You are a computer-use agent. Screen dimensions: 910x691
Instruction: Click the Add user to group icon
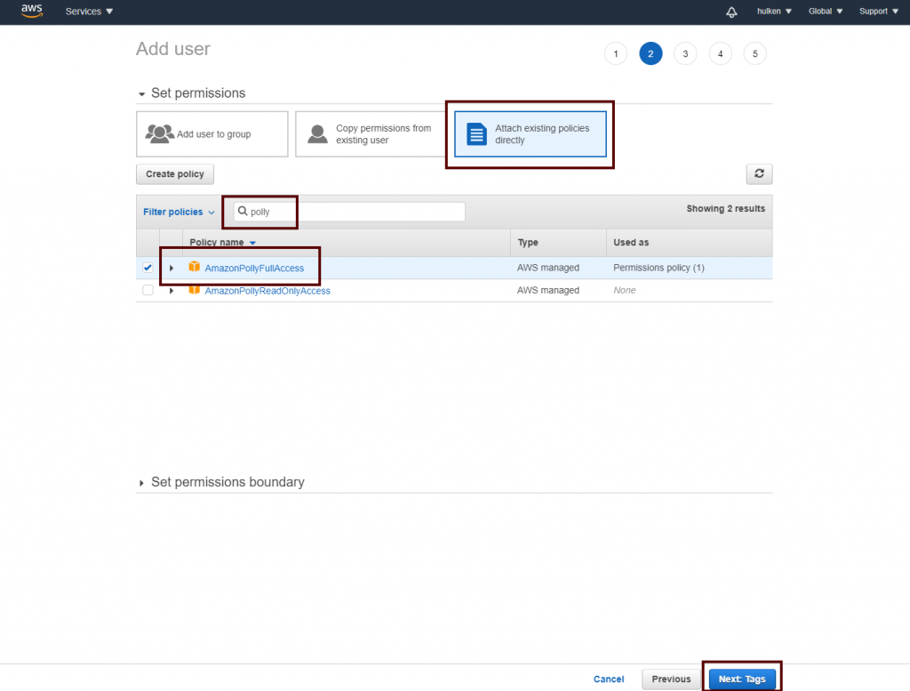pyautogui.click(x=160, y=134)
